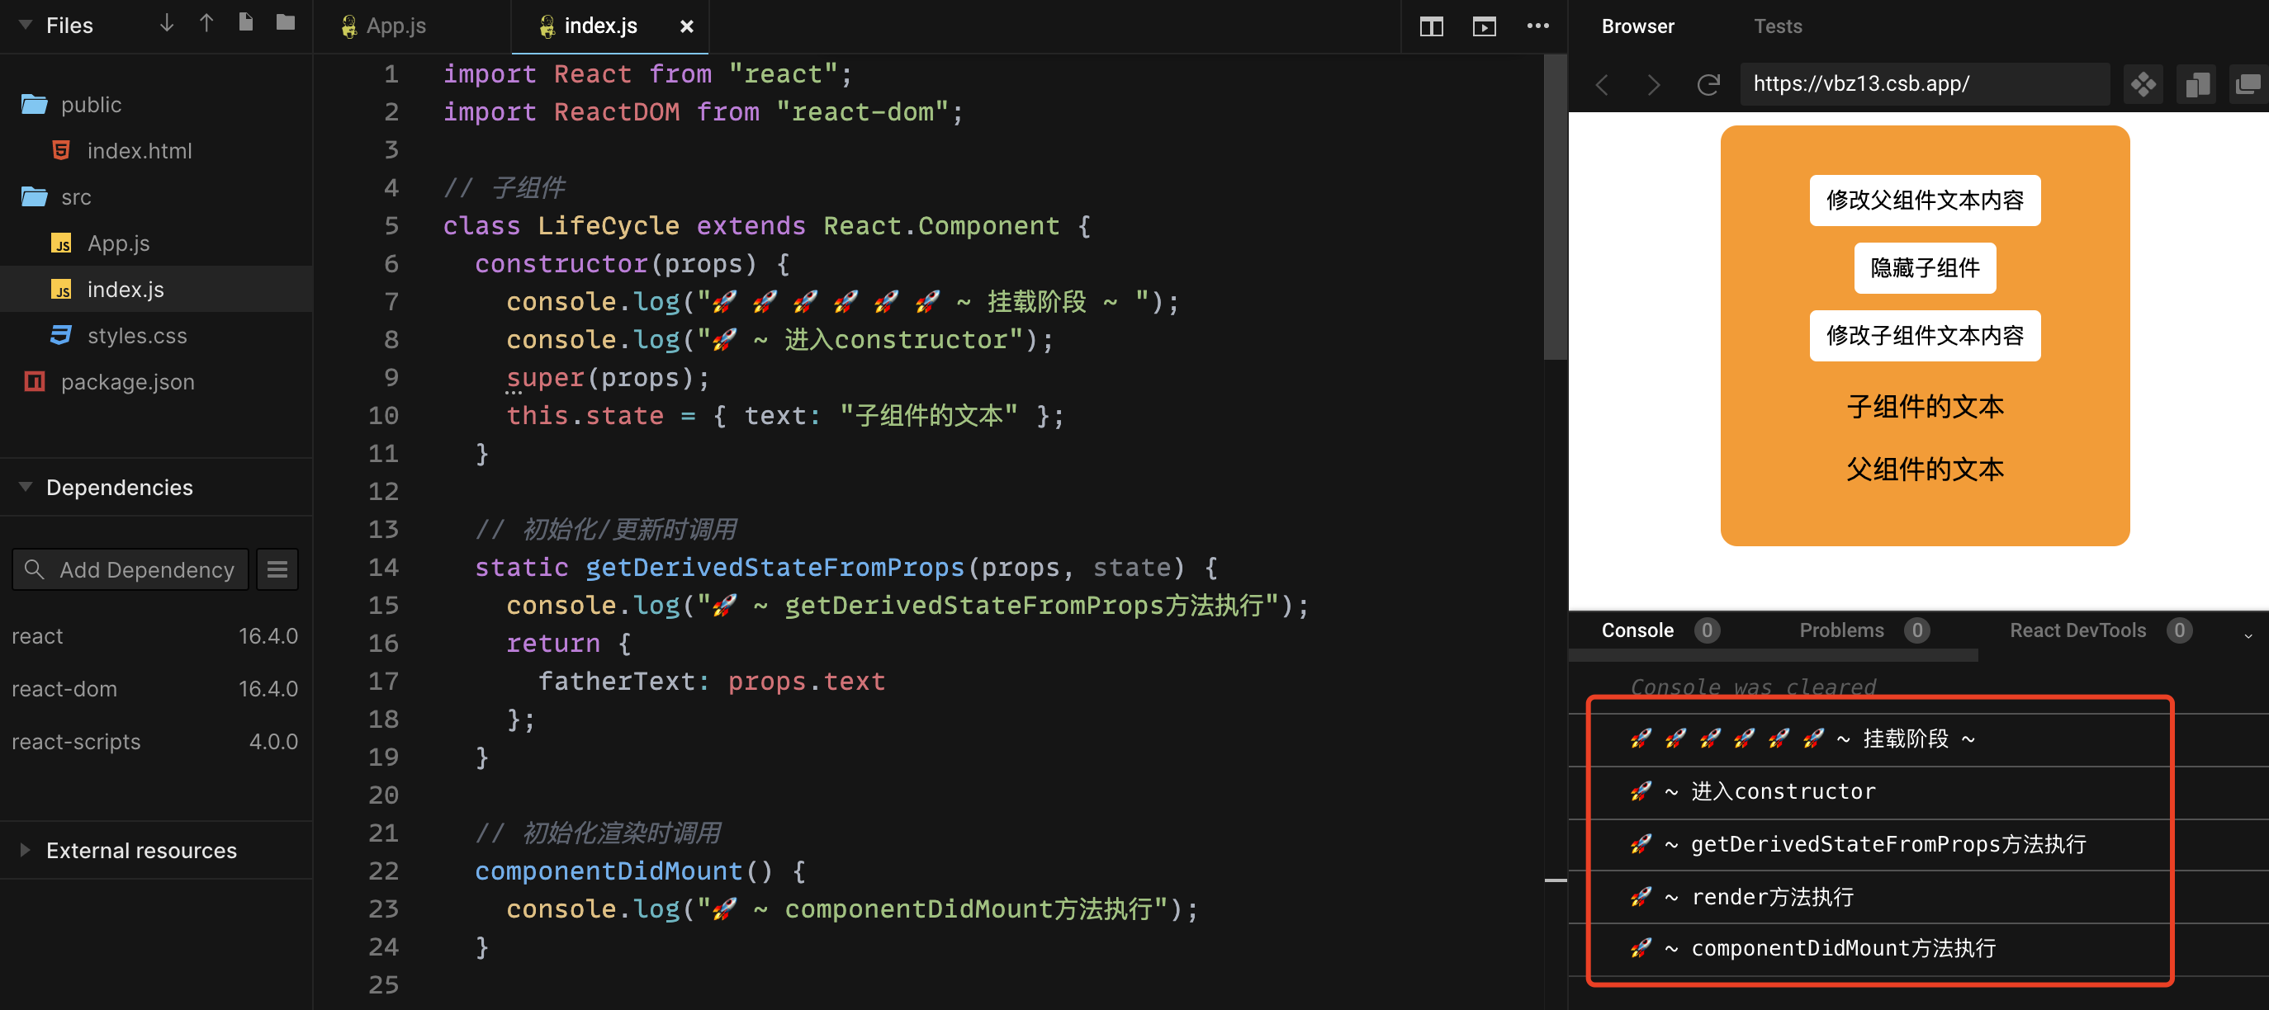Click the JS icon beside App.js in tree
Screen dimensions: 2269x1010
click(61, 243)
